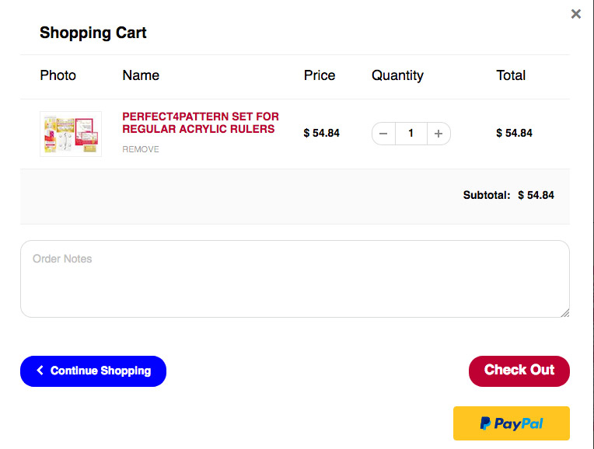Close the shopping cart dialog
Image resolution: width=594 pixels, height=449 pixels.
[x=576, y=14]
